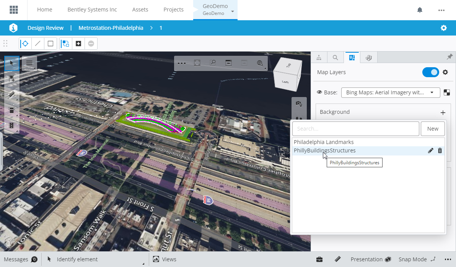Click the add-to-selection plus icon
Screen dimensions: 456x267
[x=78, y=44]
